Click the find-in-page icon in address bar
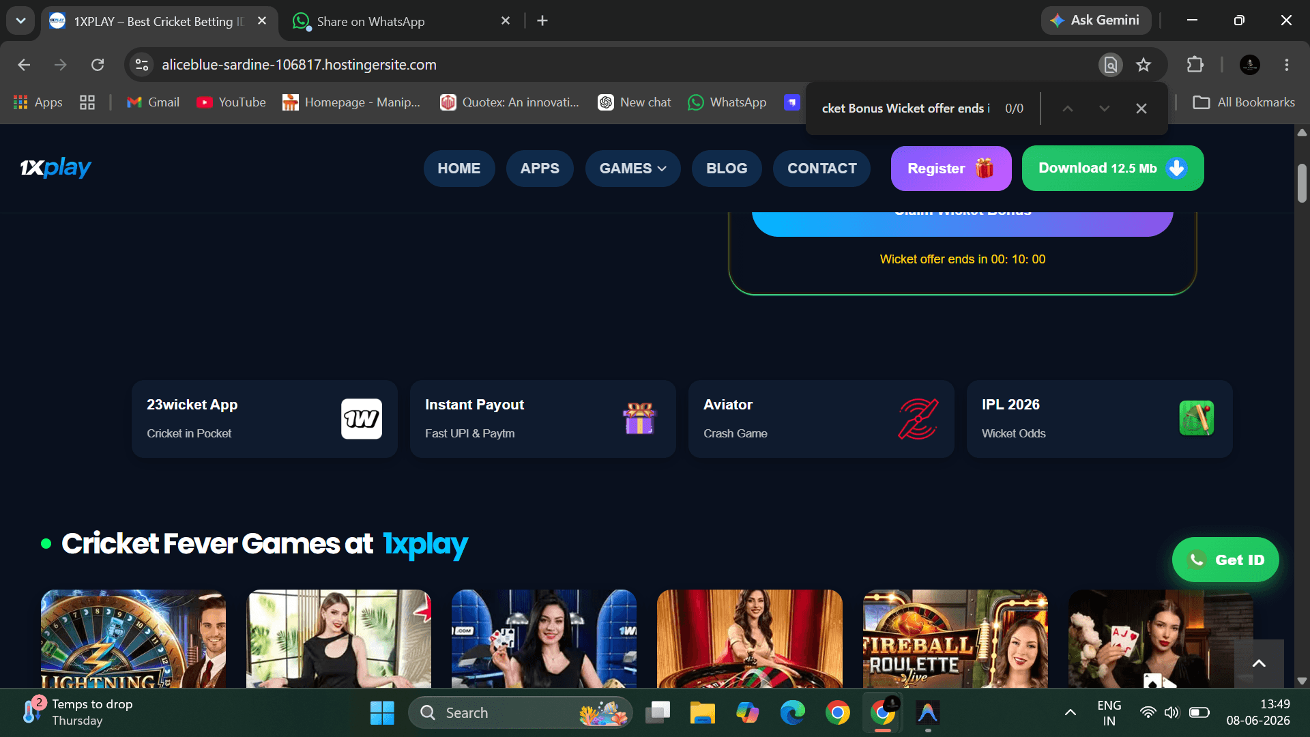 point(1111,65)
